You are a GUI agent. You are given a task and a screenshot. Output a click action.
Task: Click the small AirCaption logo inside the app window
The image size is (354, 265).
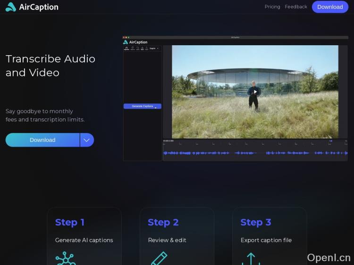click(x=135, y=42)
